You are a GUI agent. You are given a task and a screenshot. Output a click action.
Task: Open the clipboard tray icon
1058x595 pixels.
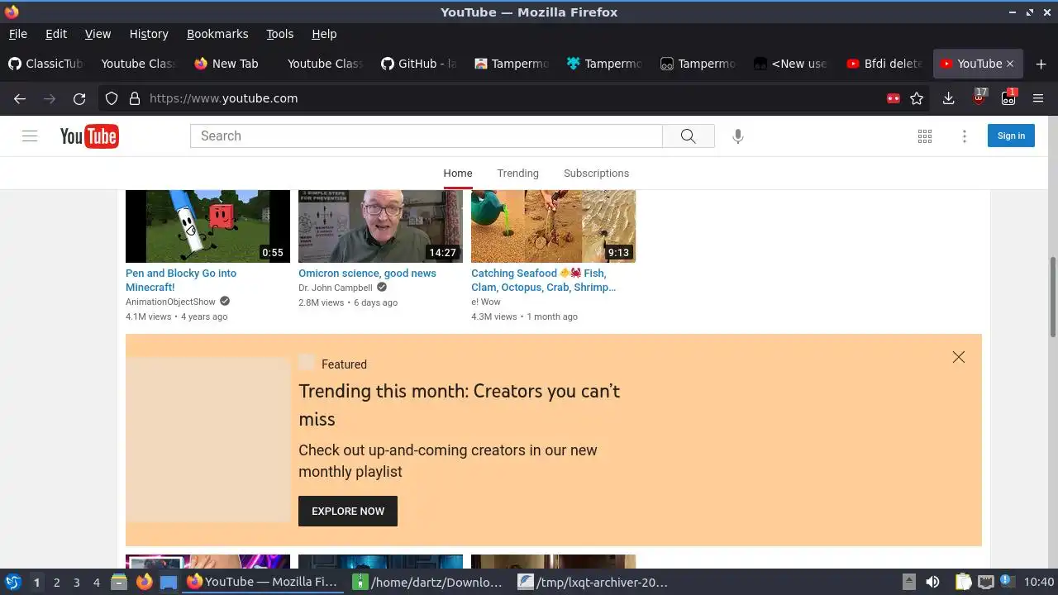pyautogui.click(x=963, y=582)
